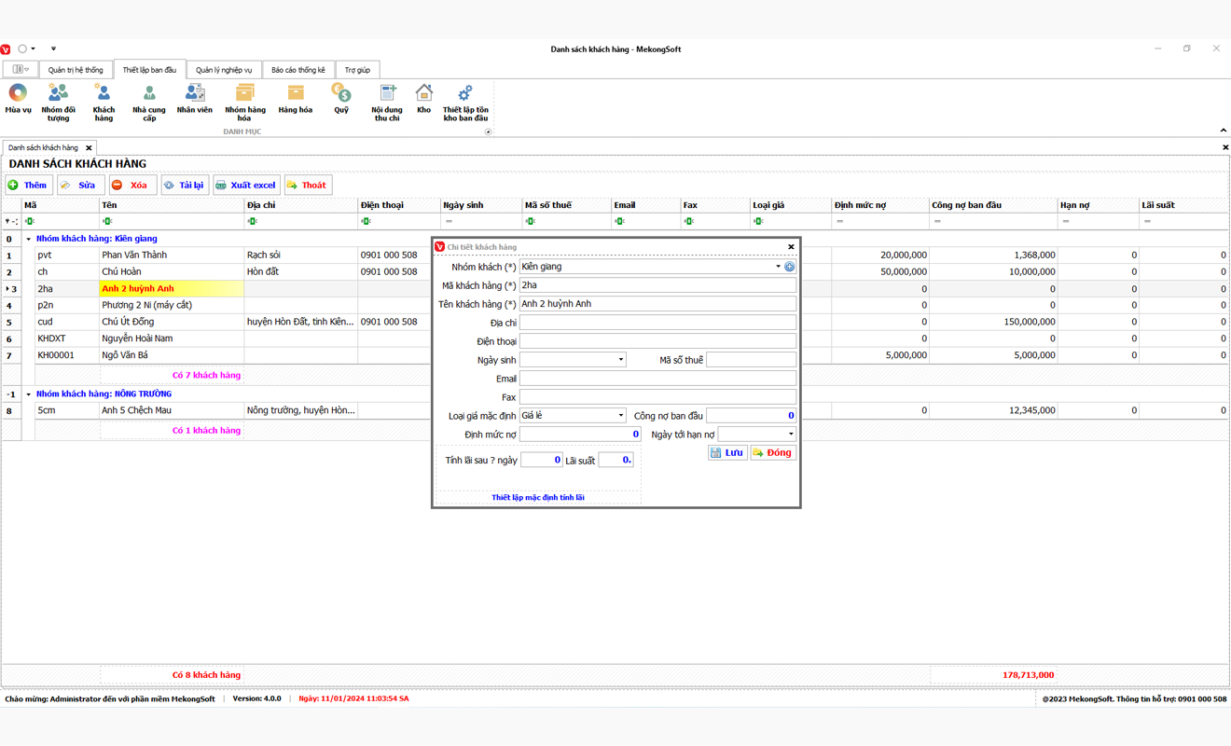Open the Kho warehouse icon

point(423,99)
